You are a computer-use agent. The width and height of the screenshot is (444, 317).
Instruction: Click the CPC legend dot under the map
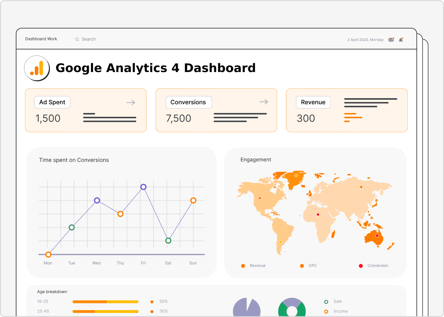(x=302, y=266)
